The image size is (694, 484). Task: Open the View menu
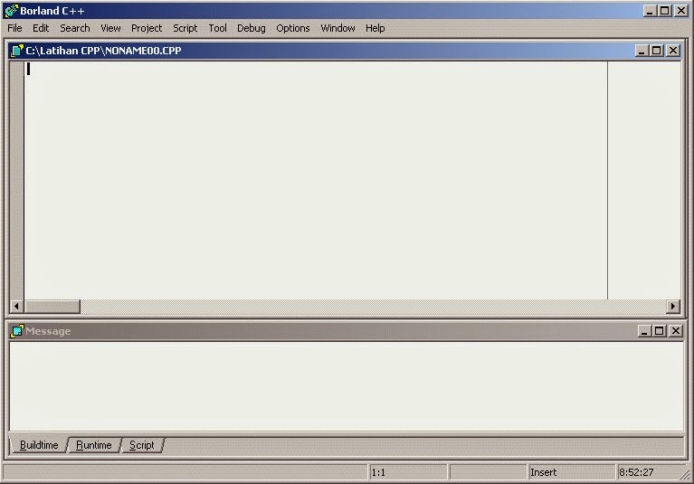click(110, 28)
